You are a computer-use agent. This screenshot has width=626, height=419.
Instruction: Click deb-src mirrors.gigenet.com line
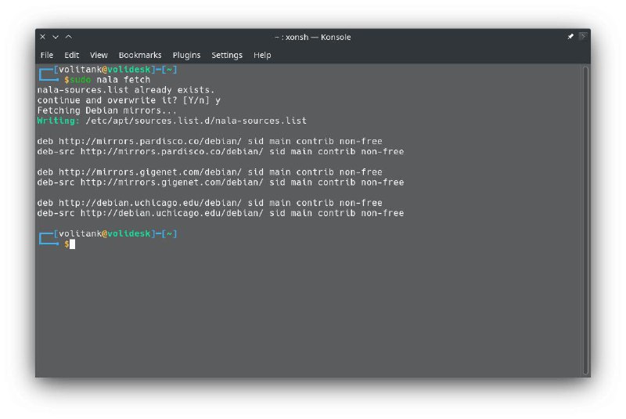221,182
